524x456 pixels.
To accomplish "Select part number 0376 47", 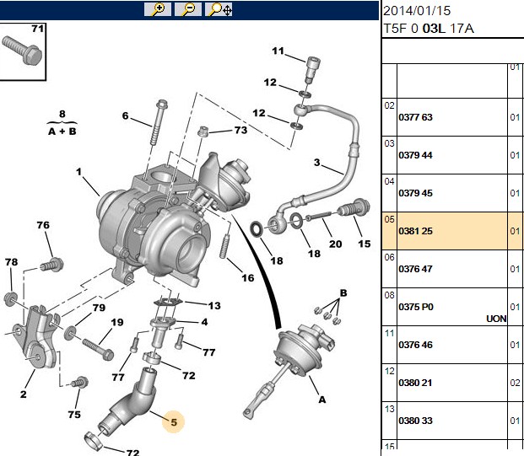I will [x=415, y=269].
